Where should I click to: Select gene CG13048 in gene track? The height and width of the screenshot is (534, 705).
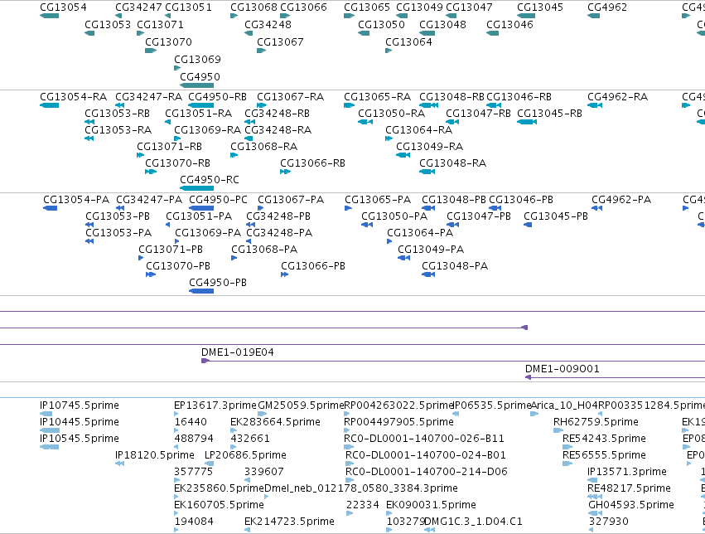click(427, 33)
